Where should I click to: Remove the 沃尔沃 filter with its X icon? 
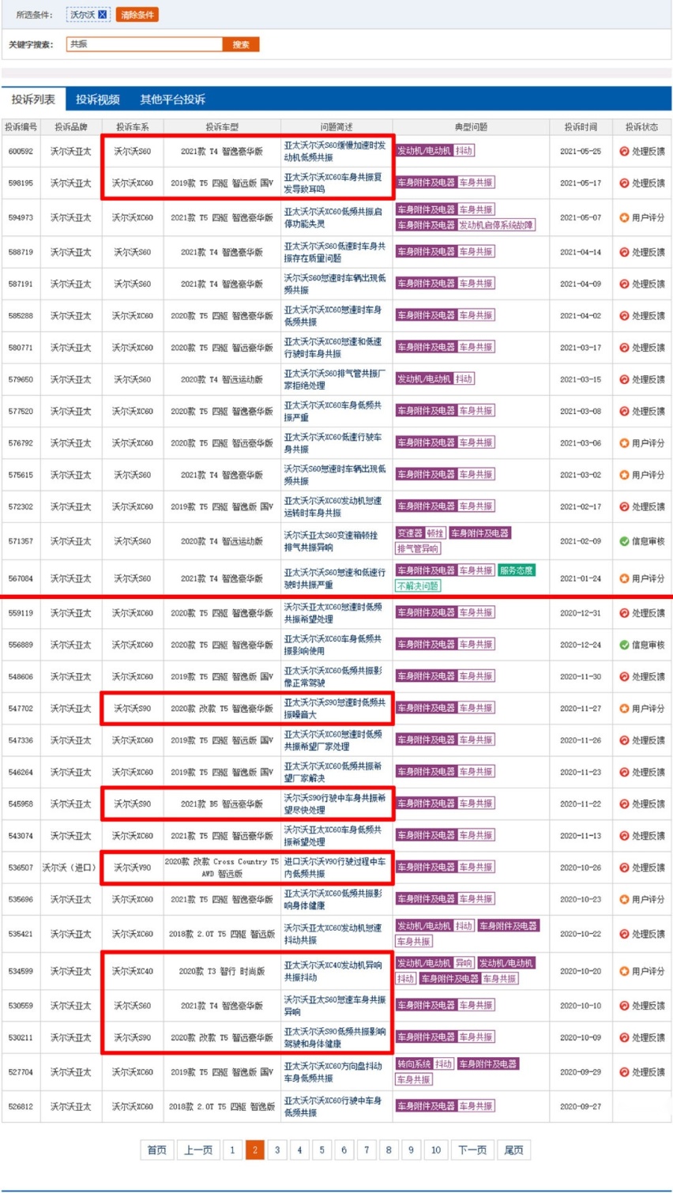tap(102, 15)
